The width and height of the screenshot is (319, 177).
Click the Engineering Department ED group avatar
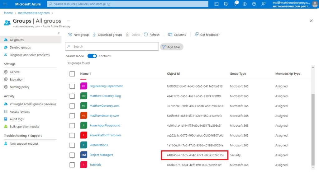[x=83, y=86]
